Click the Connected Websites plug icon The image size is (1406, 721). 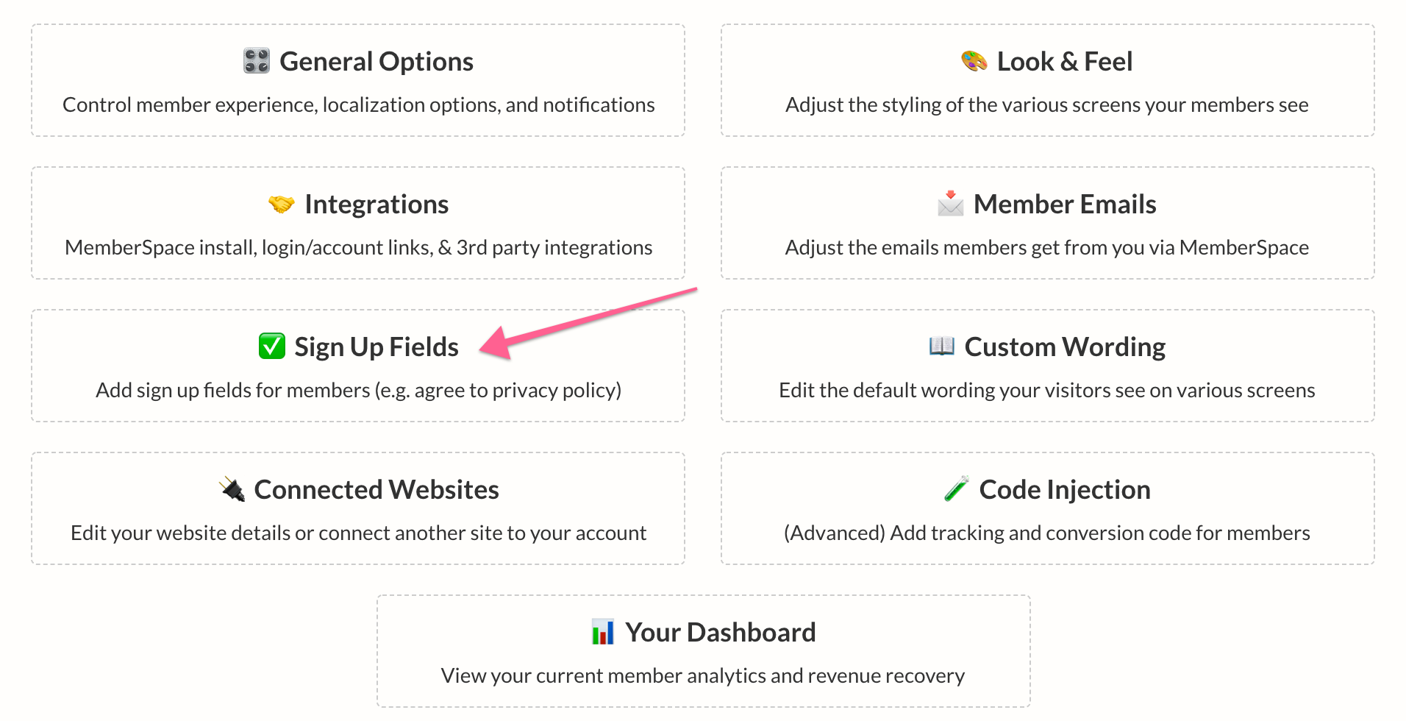pyautogui.click(x=232, y=489)
